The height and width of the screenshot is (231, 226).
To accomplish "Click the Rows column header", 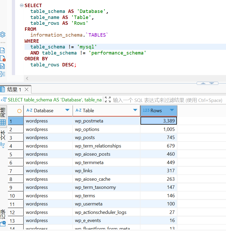I will tap(156, 111).
